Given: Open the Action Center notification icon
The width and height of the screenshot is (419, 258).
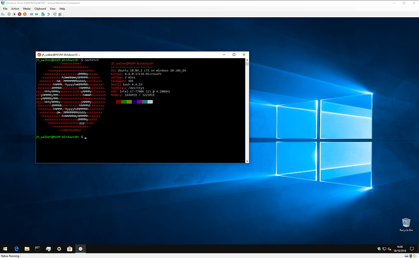Looking at the screenshot, I should [x=412, y=249].
